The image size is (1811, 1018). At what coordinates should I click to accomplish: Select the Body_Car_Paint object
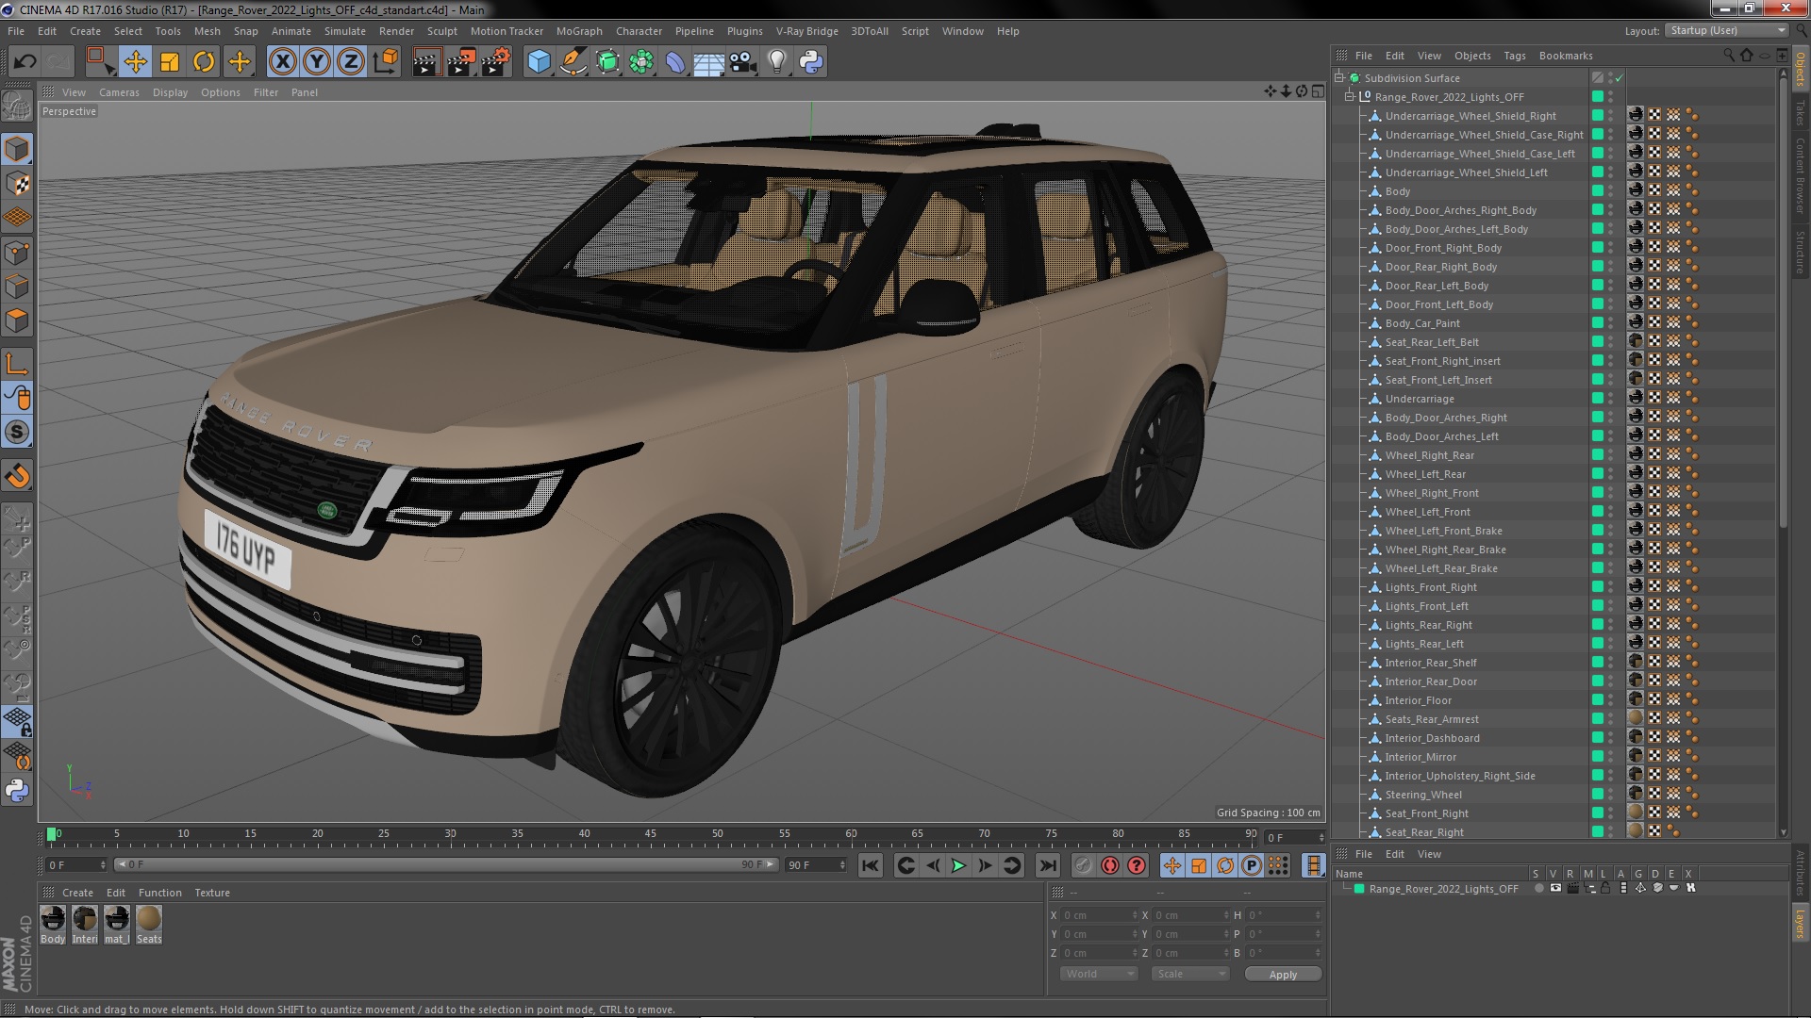(1422, 323)
